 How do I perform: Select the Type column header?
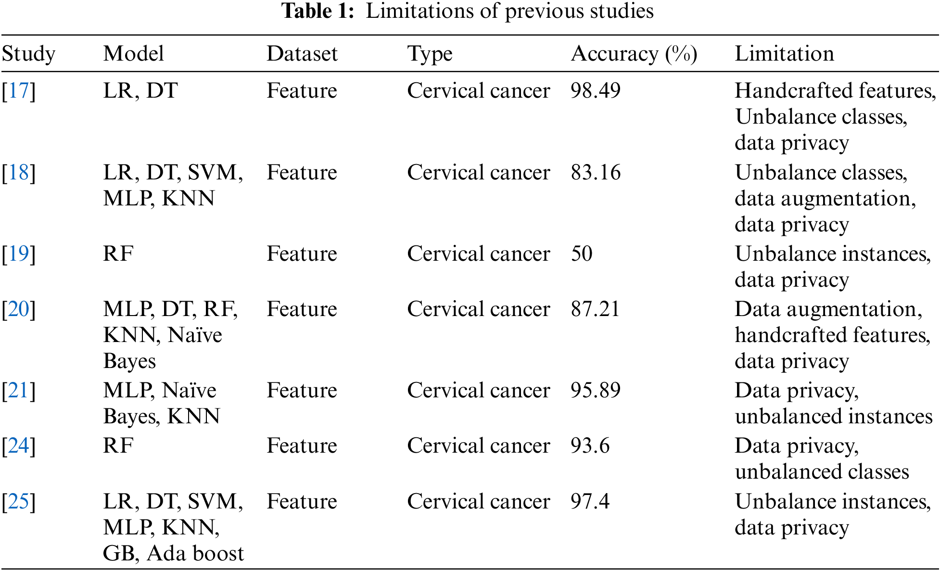430,54
